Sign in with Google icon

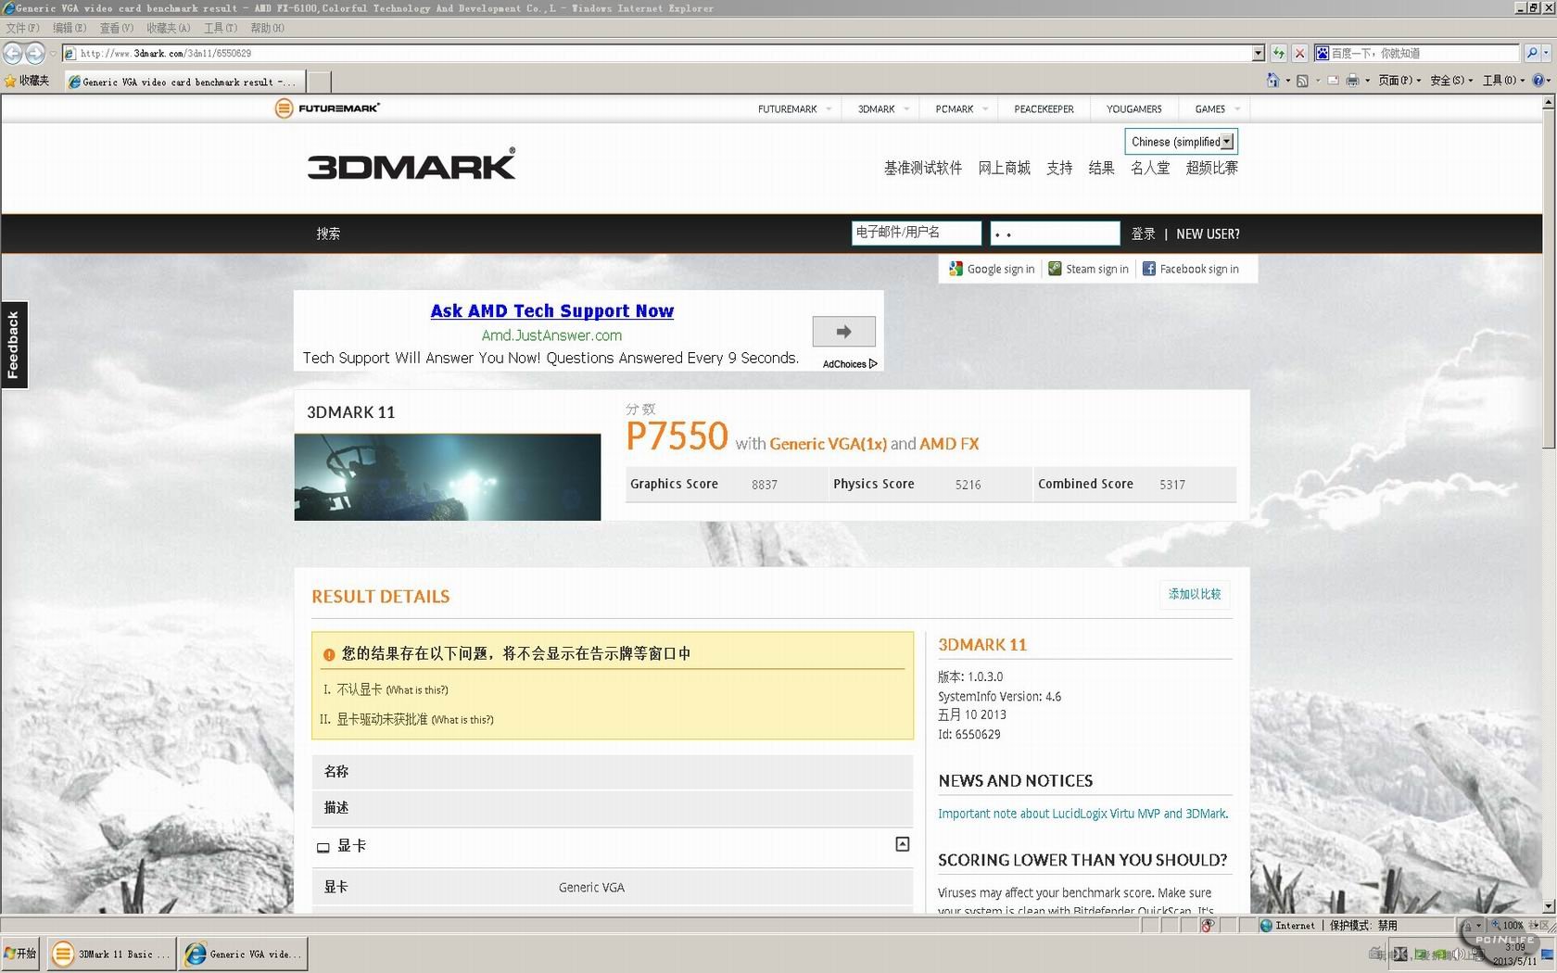(x=956, y=269)
